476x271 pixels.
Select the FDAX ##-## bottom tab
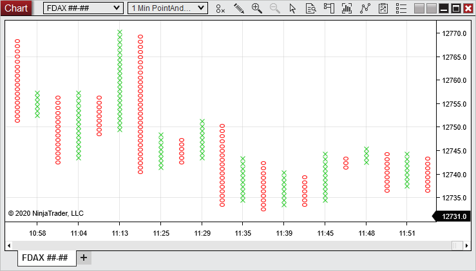click(x=45, y=258)
